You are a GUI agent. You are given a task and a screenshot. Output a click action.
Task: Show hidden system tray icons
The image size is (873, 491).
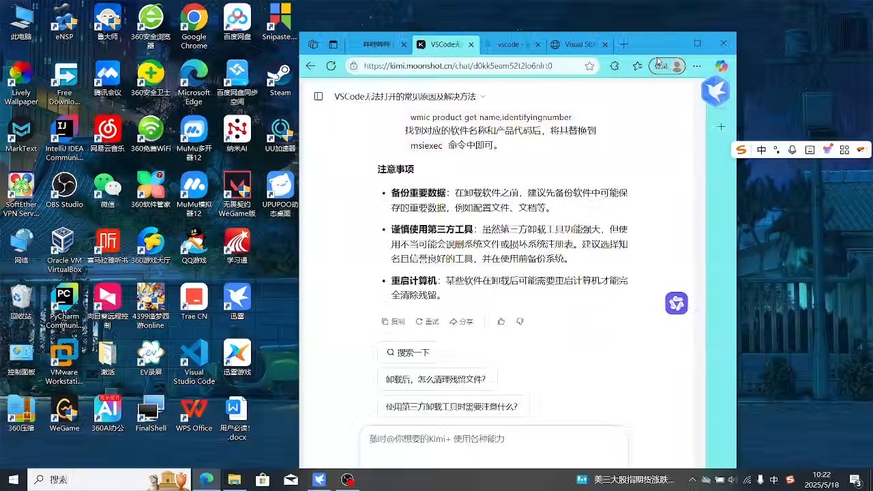click(692, 479)
